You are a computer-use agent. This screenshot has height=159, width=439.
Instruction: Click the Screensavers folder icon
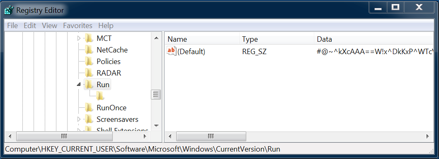pos(89,119)
